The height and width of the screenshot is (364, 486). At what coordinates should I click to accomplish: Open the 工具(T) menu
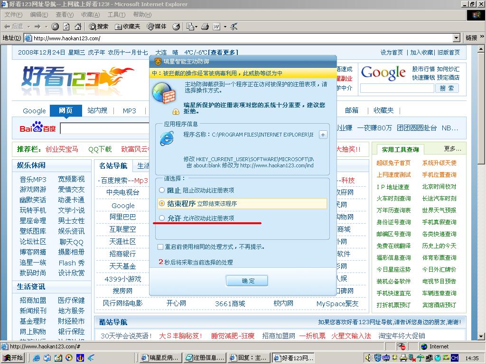(x=116, y=15)
